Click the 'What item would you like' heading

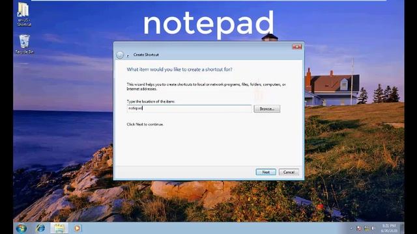pos(179,70)
